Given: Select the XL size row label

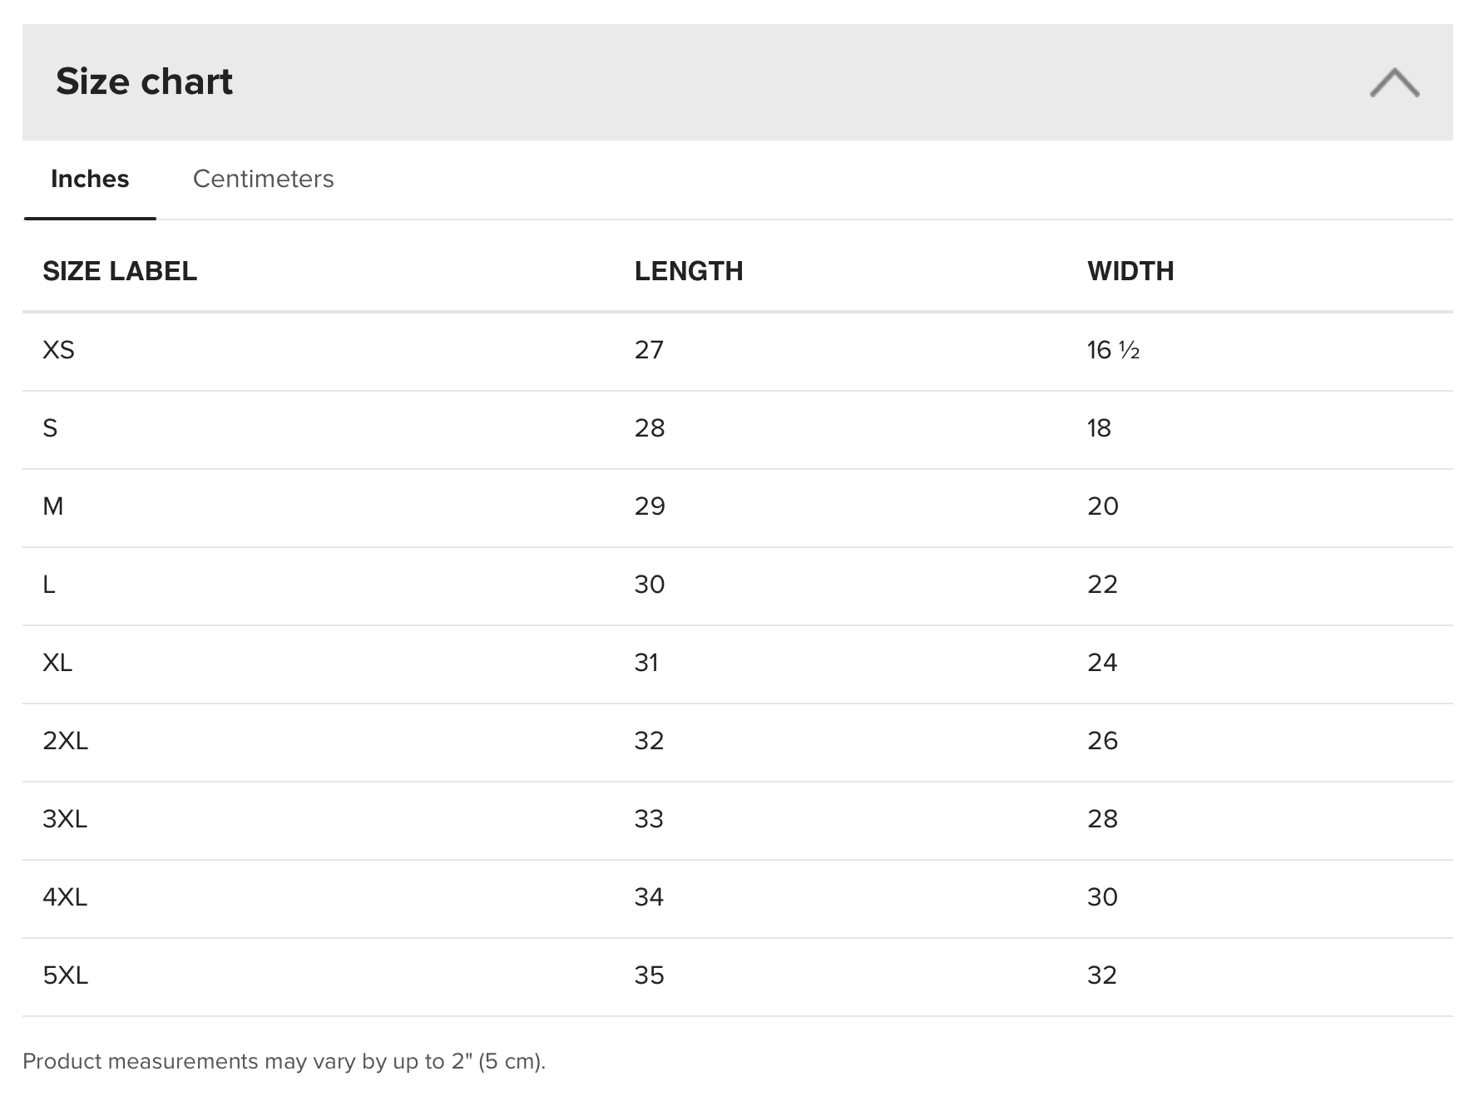Looking at the screenshot, I should (57, 663).
